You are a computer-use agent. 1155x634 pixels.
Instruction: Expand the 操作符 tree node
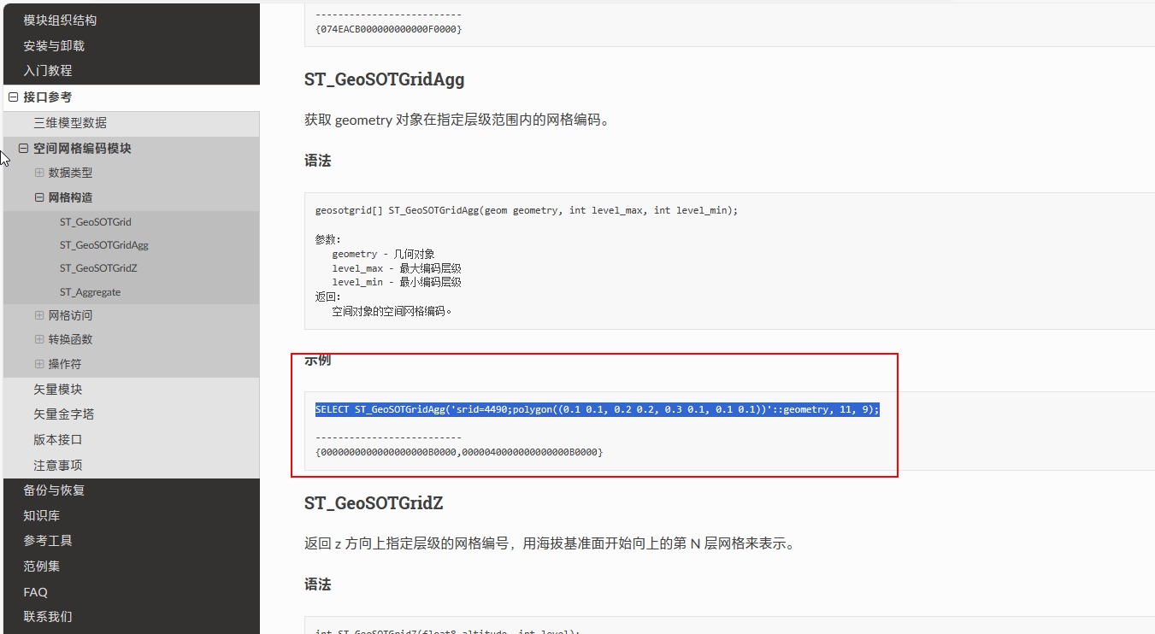39,364
